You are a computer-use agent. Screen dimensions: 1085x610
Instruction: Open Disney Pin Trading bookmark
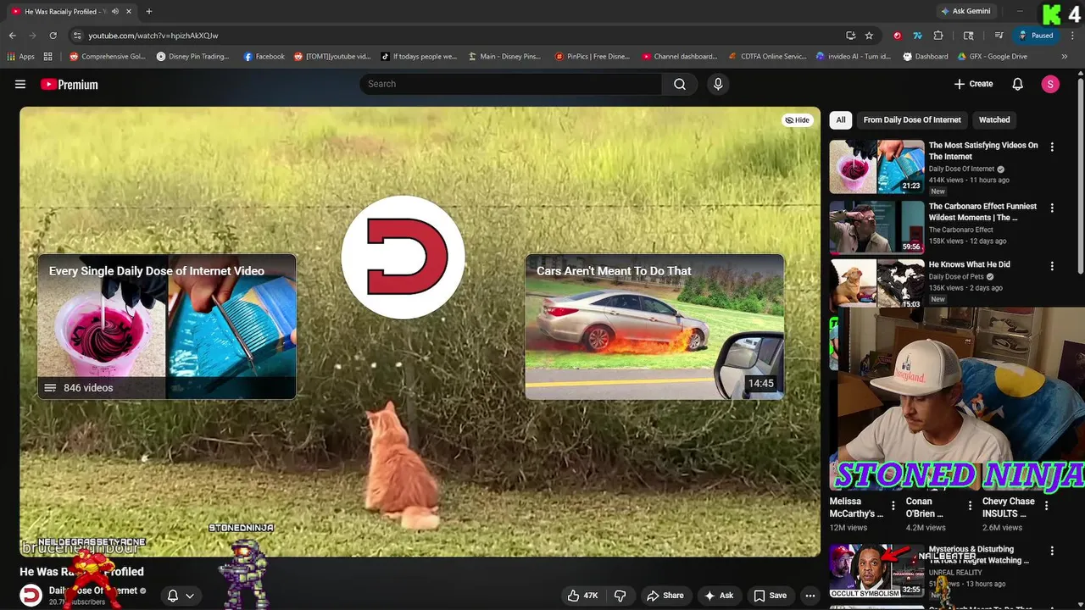(x=193, y=57)
